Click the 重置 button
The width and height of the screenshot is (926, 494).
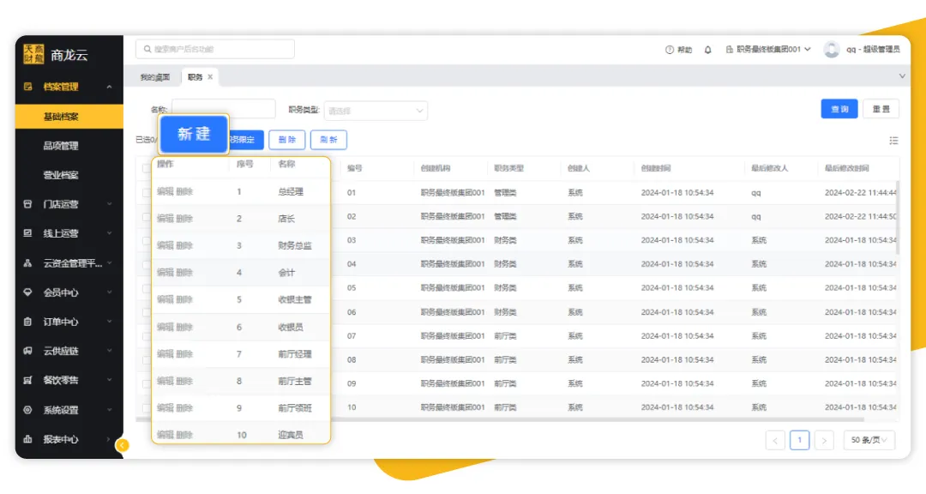881,109
